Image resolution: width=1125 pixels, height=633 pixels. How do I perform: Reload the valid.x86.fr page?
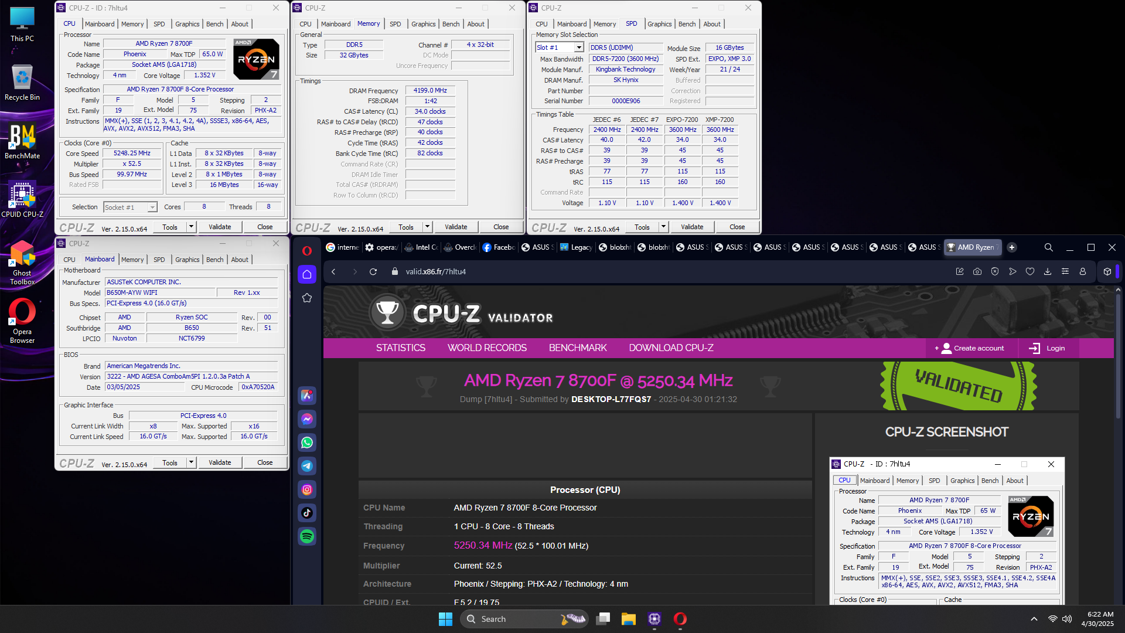coord(373,271)
